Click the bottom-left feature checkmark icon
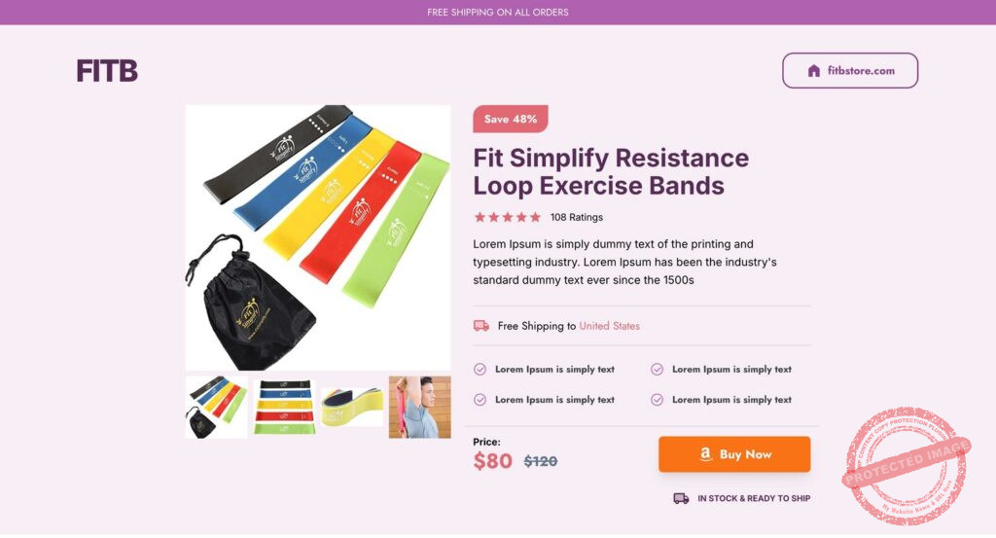The width and height of the screenshot is (996, 538). pos(480,400)
